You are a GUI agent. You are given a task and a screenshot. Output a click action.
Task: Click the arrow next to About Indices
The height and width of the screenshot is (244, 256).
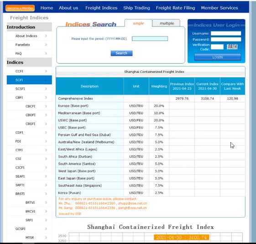[46, 36]
